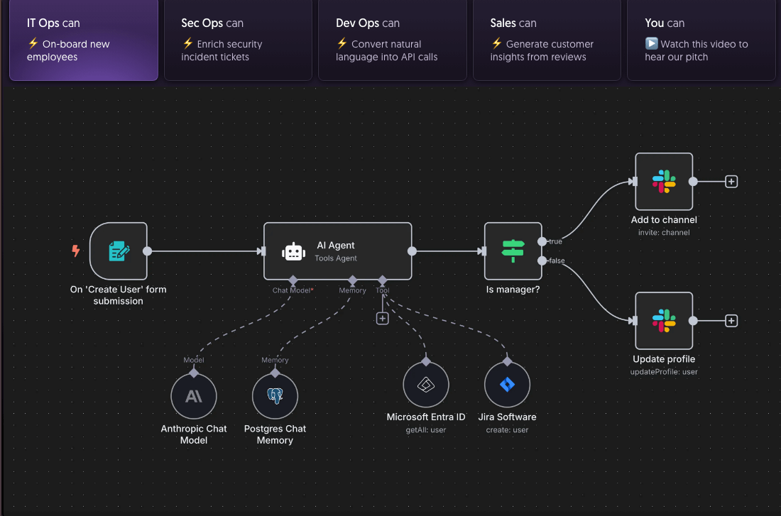Open the Anthropic Chat Model node

pyautogui.click(x=194, y=396)
